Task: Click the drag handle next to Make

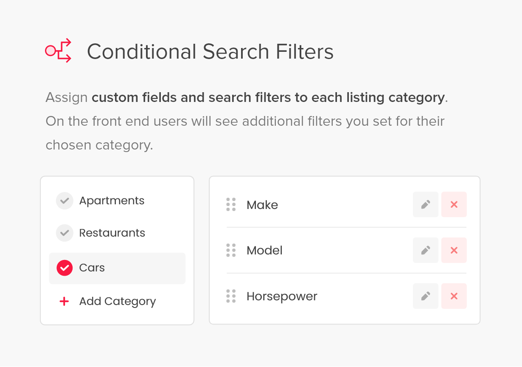Action: coord(231,204)
